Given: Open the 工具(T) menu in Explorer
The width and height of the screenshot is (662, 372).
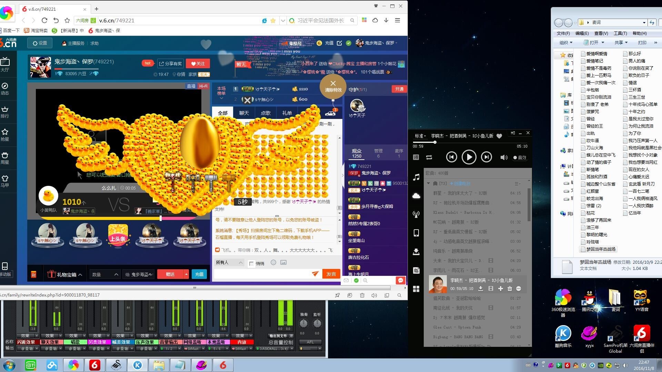Looking at the screenshot, I should pos(620,33).
